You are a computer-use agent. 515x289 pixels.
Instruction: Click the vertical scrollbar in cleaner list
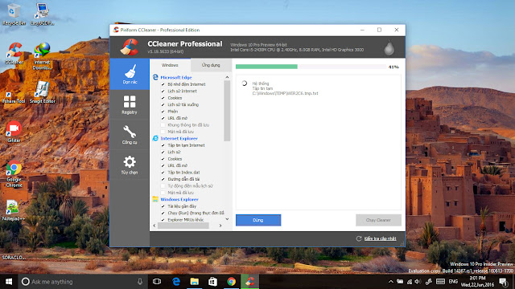click(x=227, y=111)
